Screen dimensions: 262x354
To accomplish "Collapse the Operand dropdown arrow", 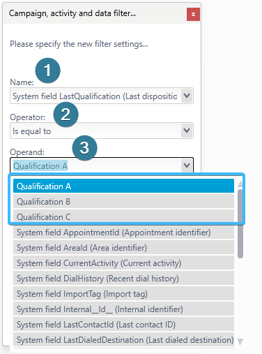I will point(187,165).
